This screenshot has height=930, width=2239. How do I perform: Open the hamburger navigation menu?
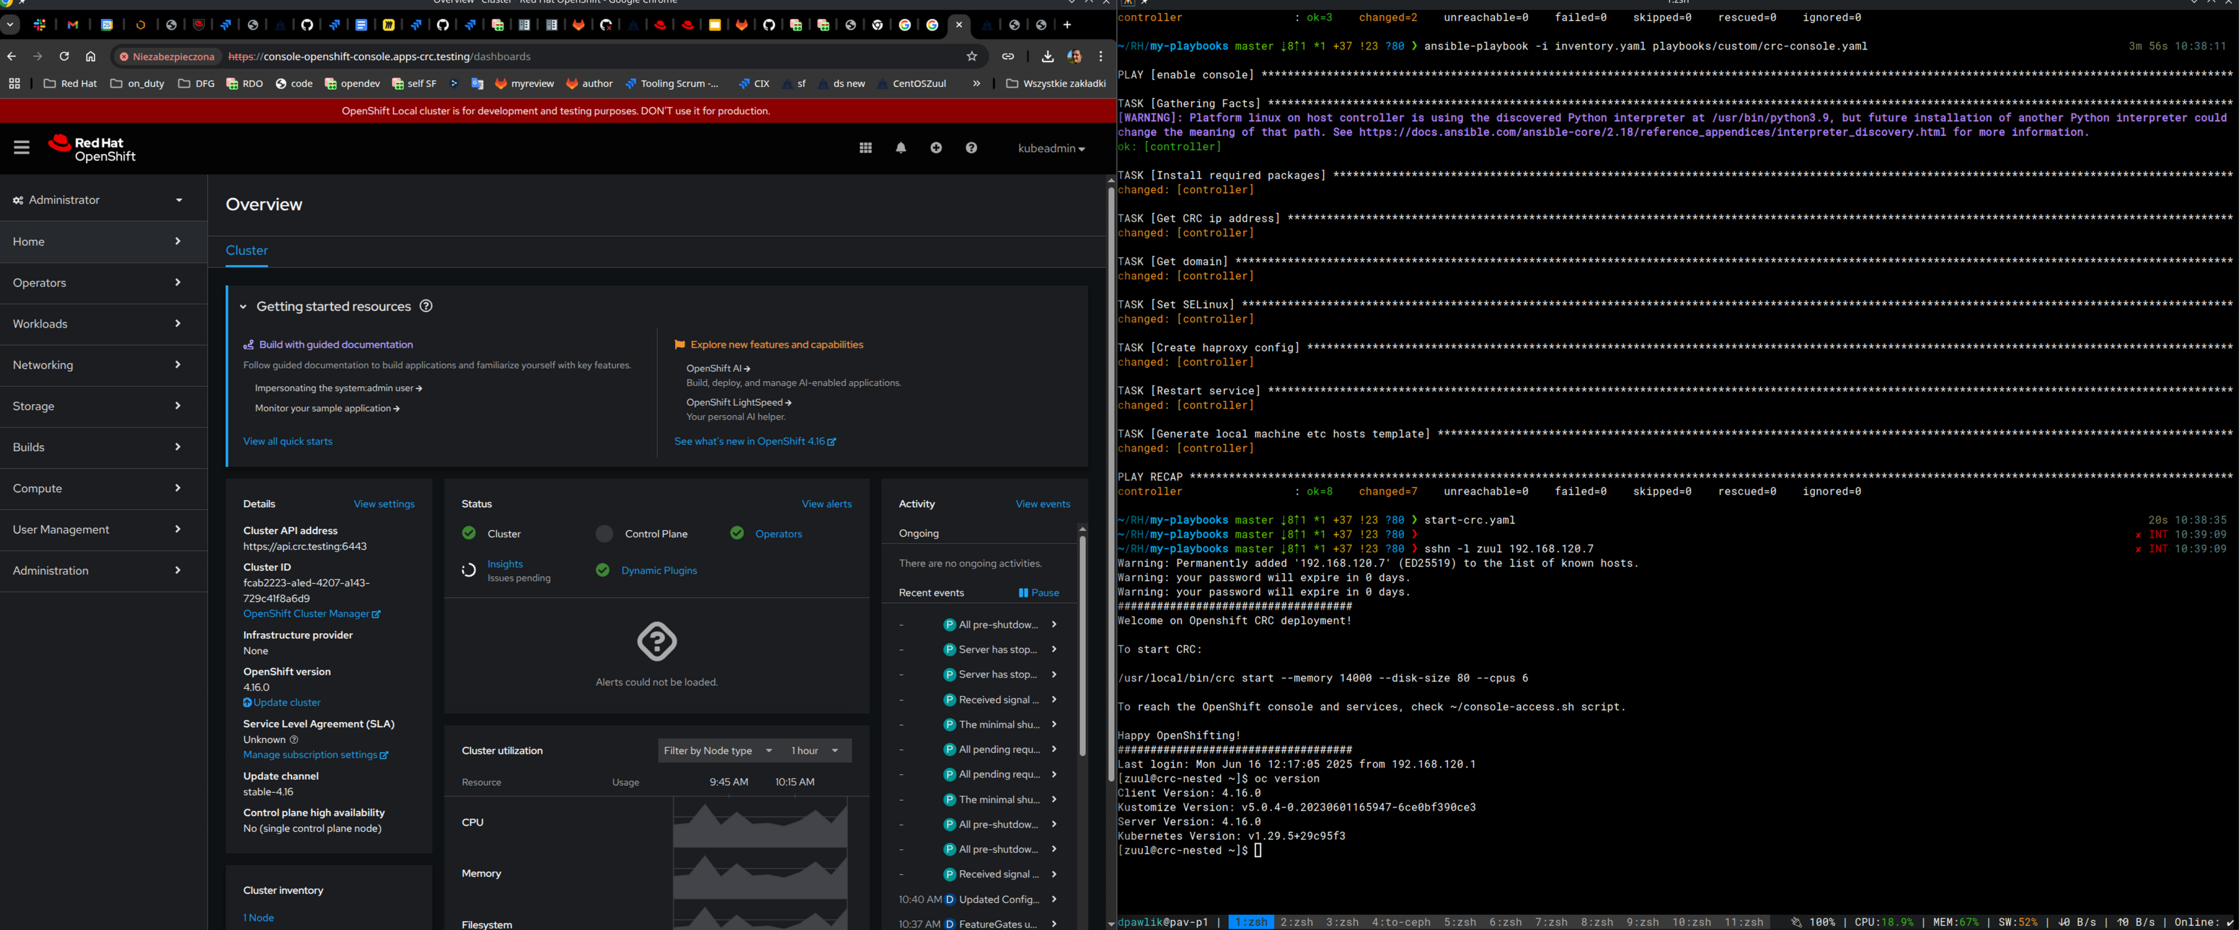pyautogui.click(x=22, y=147)
